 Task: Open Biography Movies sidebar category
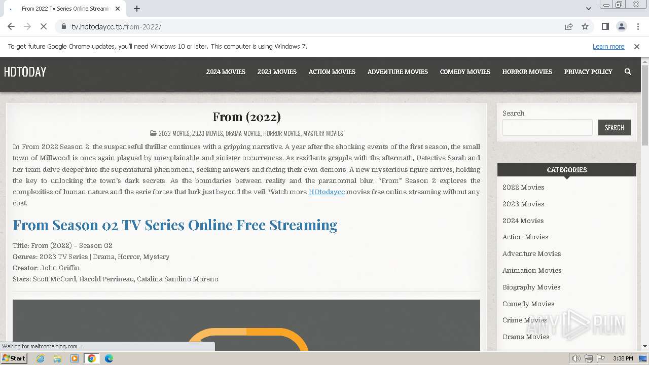[531, 287]
